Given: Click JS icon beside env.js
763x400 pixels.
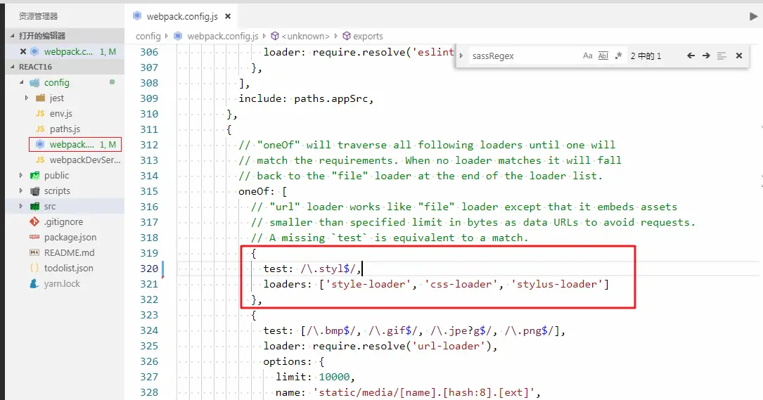Looking at the screenshot, I should [x=40, y=113].
